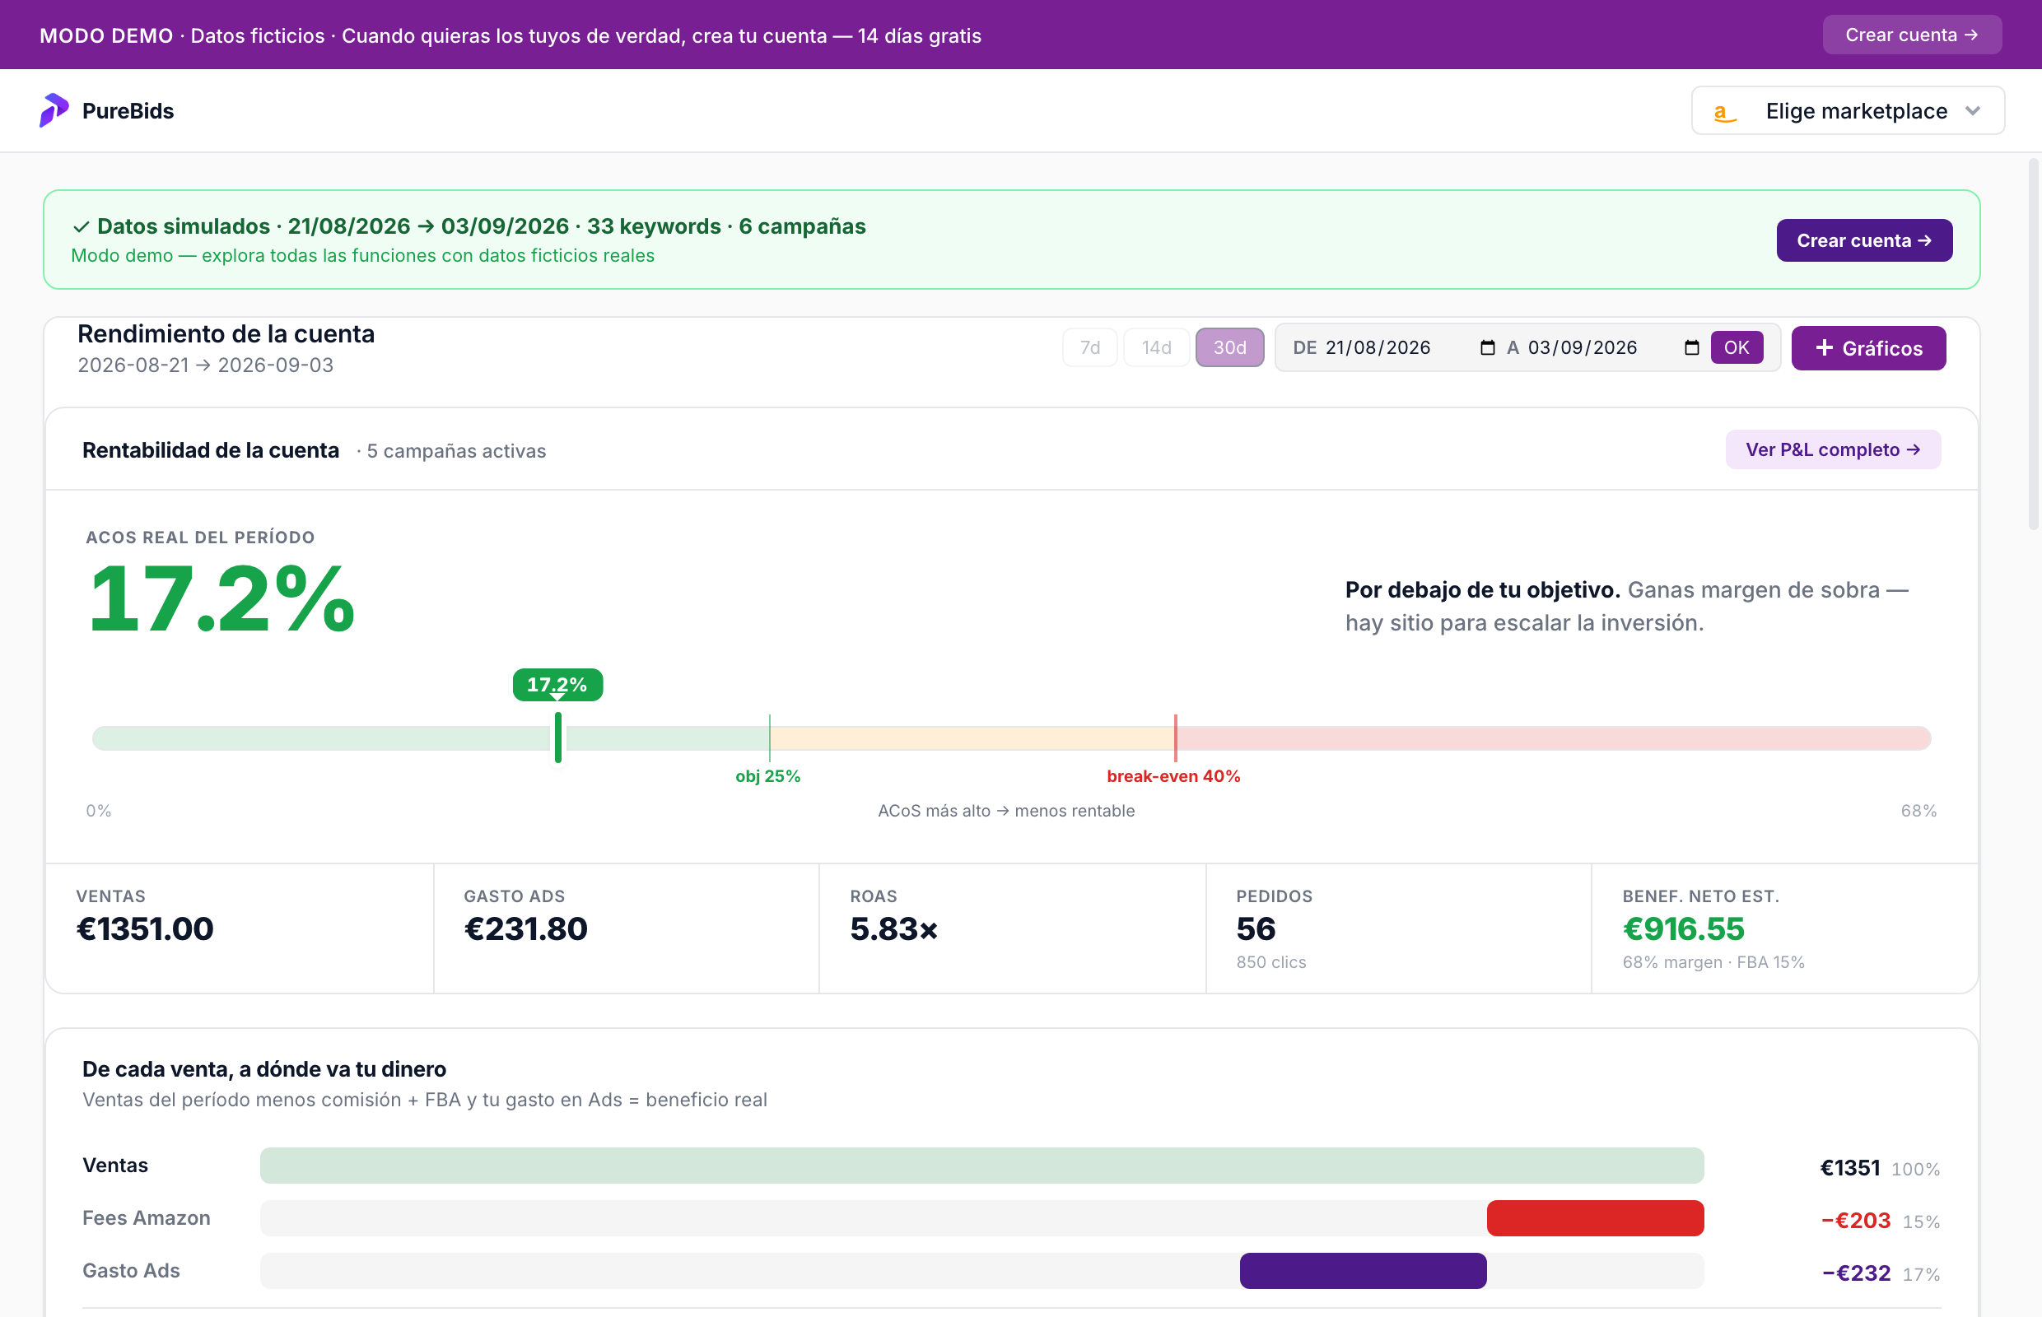
Task: Click the 'ACoS más alto → menos rentable' caption
Action: tap(1006, 811)
